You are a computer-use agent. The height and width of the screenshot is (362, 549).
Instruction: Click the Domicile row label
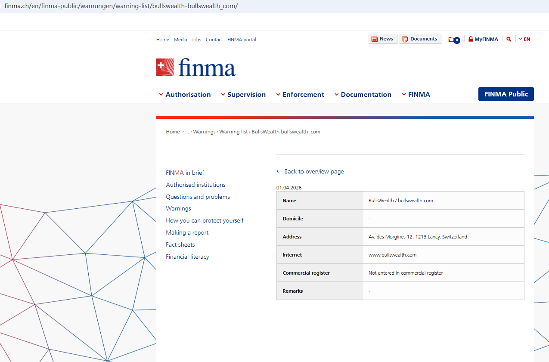[293, 219]
